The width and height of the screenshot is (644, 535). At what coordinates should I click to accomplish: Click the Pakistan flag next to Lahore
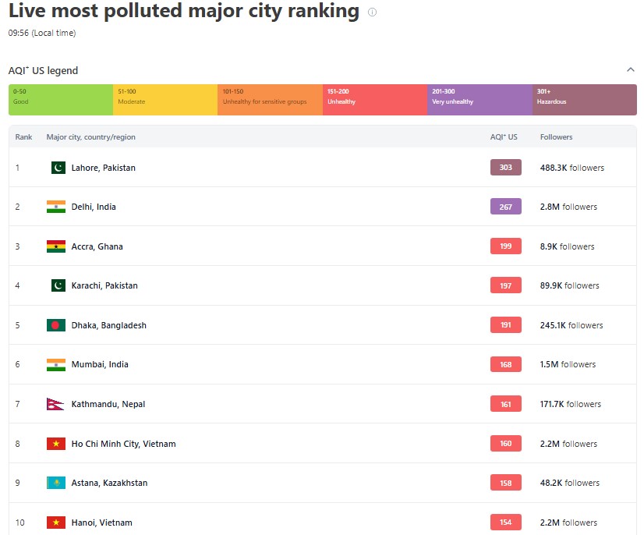(58, 168)
